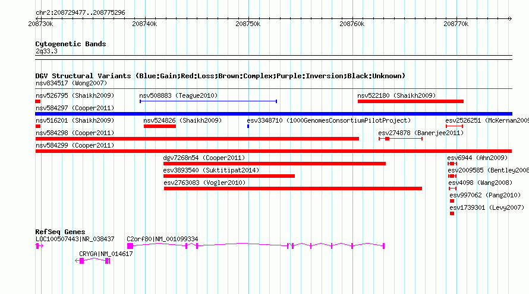Viewport: 529px width, 294px height.
Task: Select the nsv526795 (Shaikh2009) label
Action: 75,95
